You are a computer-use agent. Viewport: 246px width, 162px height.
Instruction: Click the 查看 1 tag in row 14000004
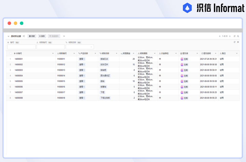click(82, 76)
